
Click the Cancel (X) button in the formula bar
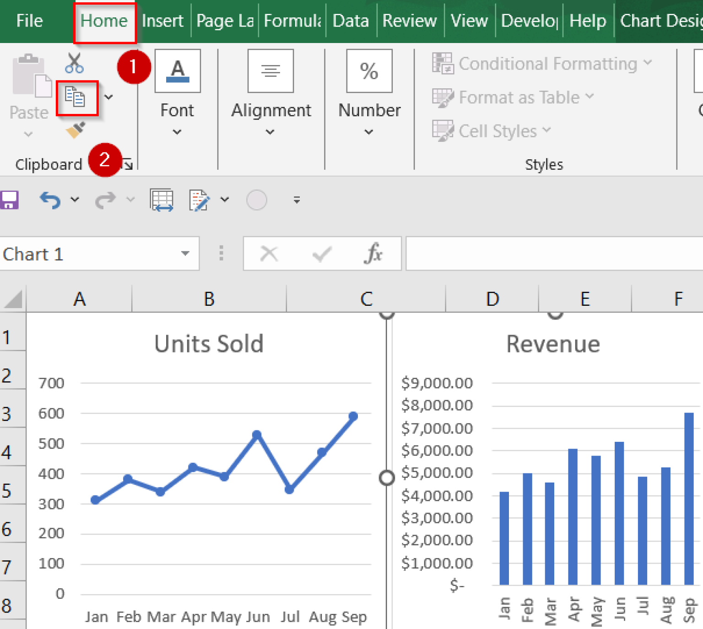pos(269,254)
